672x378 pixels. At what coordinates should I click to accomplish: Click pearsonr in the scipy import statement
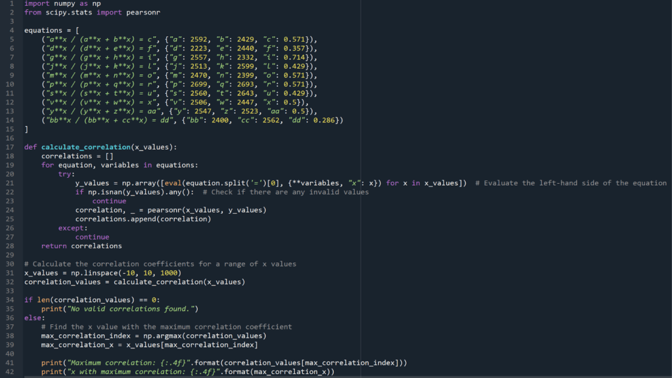pyautogui.click(x=143, y=12)
